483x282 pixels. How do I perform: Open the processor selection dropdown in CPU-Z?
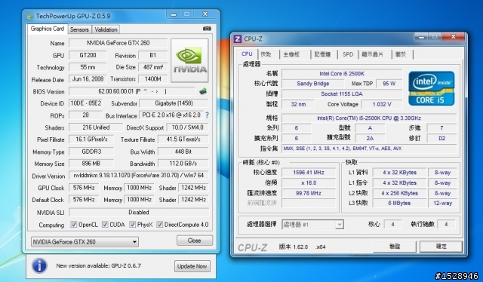click(312, 225)
